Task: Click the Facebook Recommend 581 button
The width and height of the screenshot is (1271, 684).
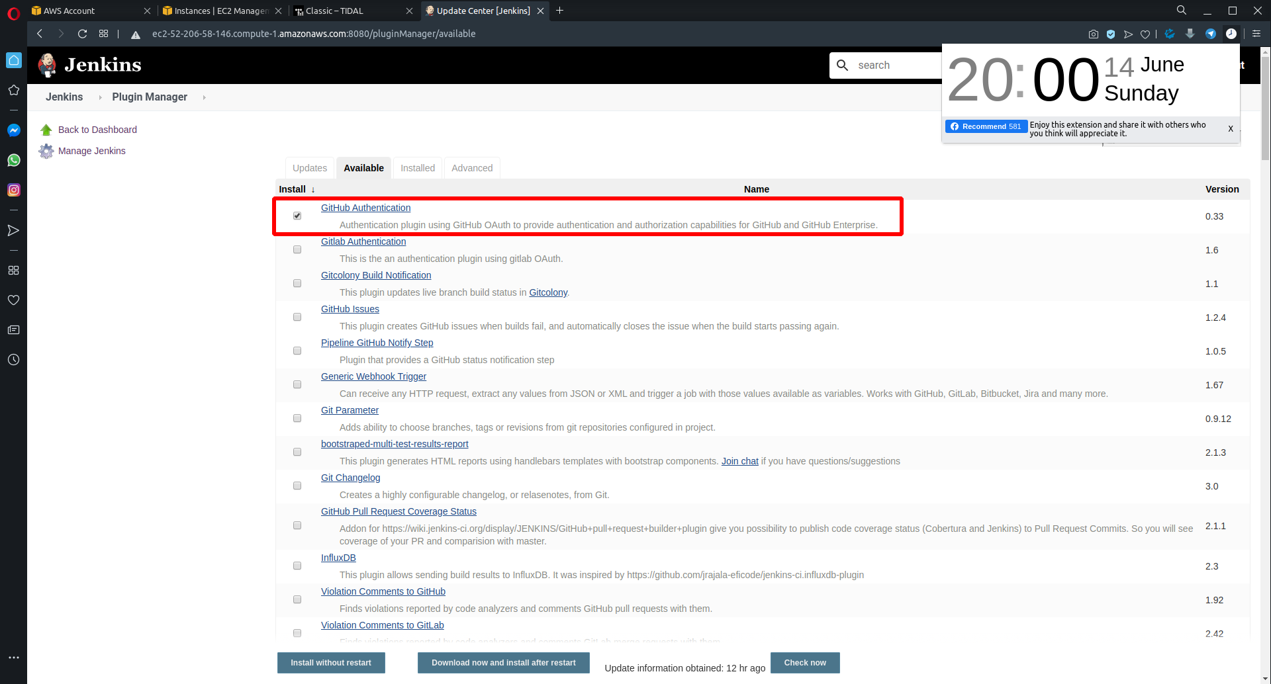Action: (x=986, y=126)
